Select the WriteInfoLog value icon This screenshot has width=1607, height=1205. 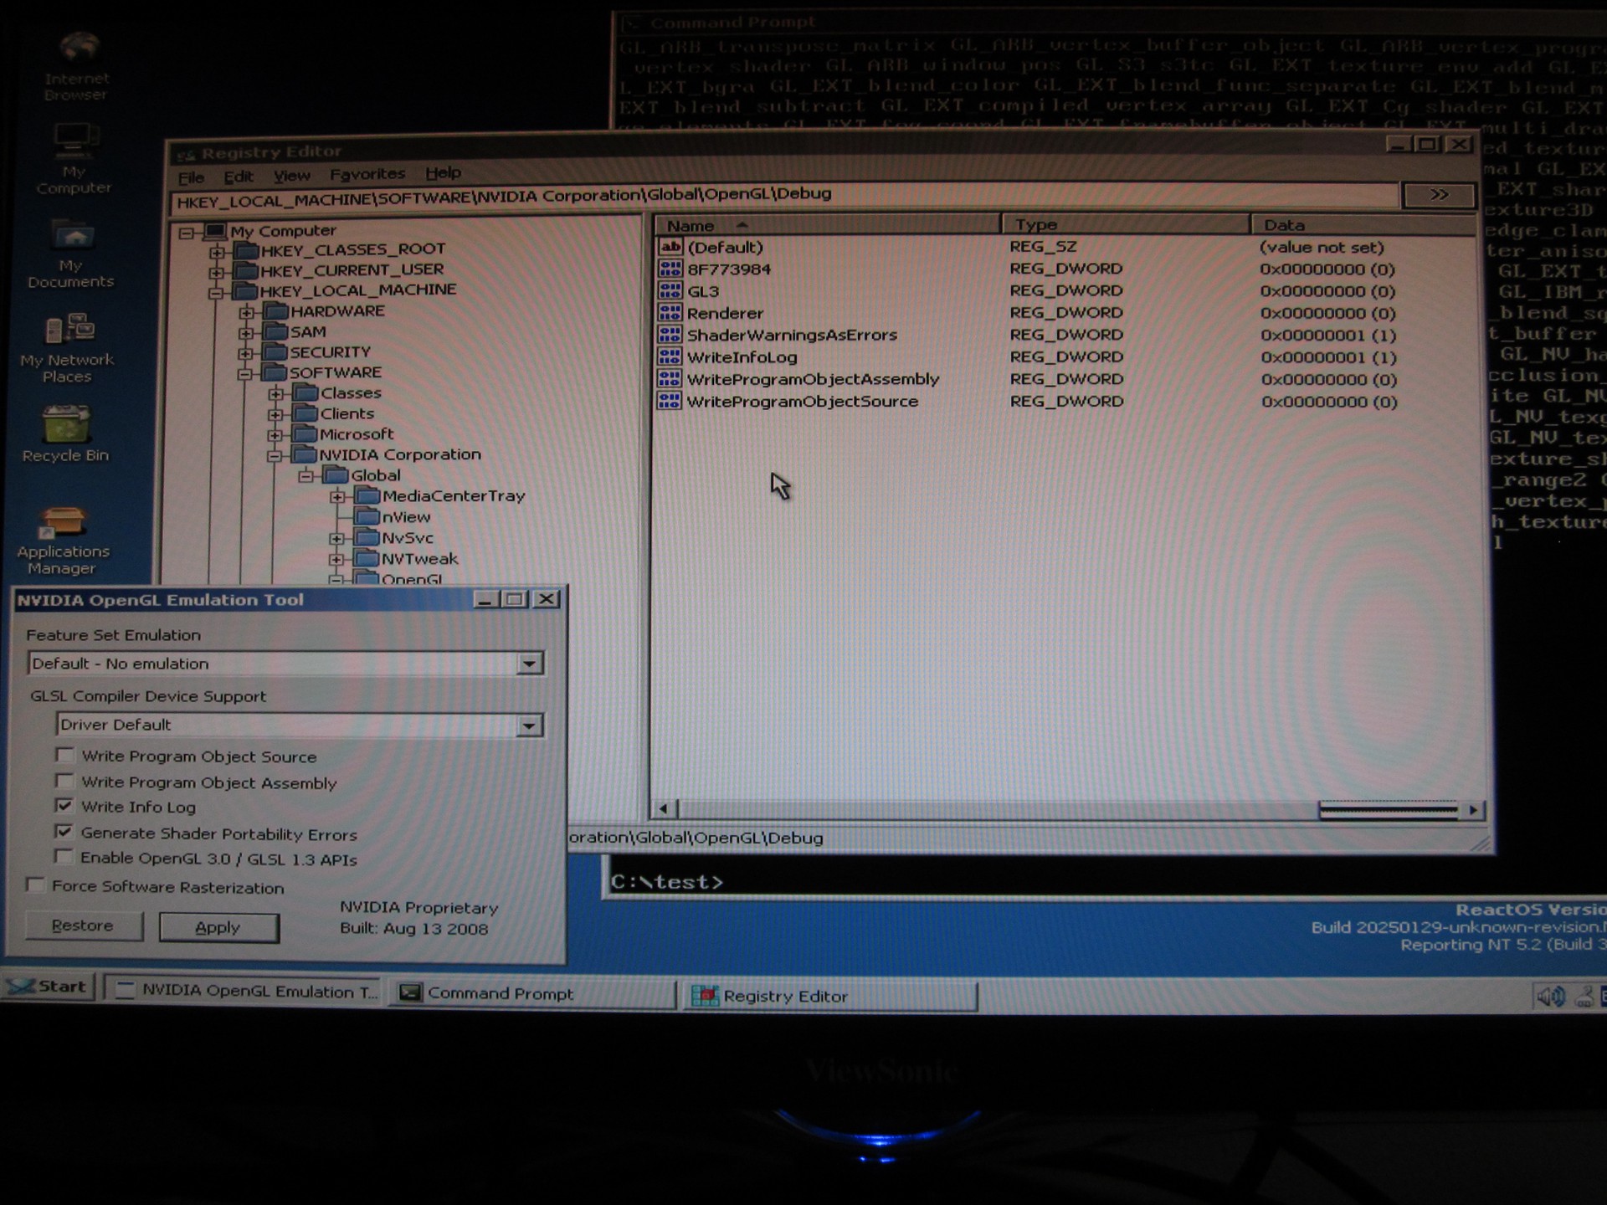coord(670,356)
